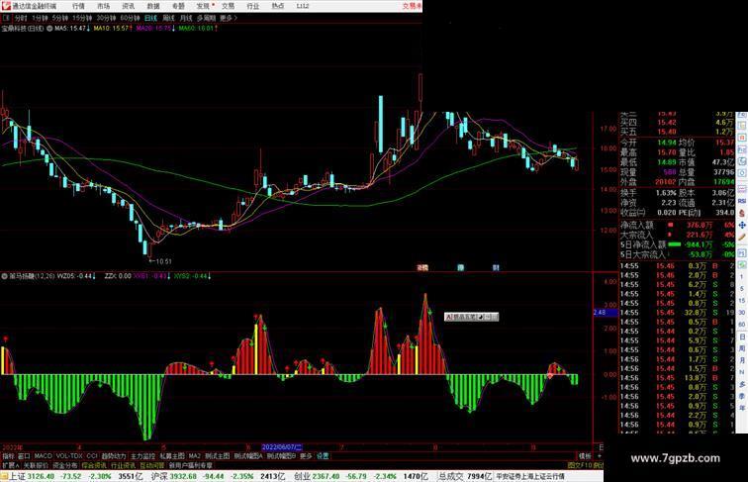Select the pencil drawing tool icon
Image resolution: width=748 pixels, height=482 pixels.
coord(742,238)
